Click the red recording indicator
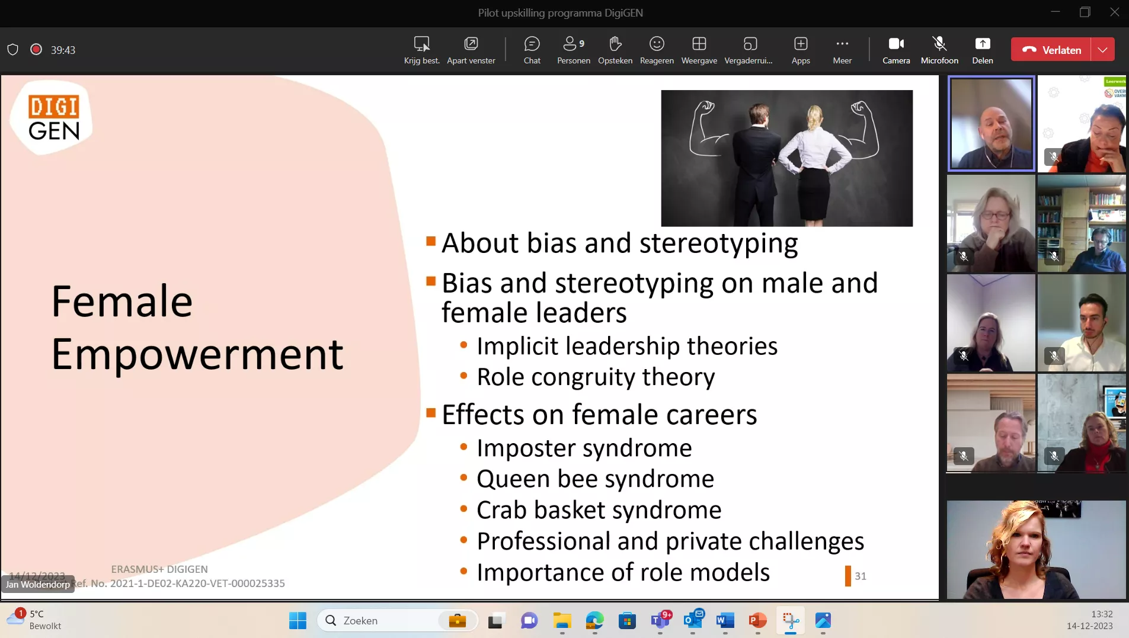The image size is (1129, 638). click(36, 49)
